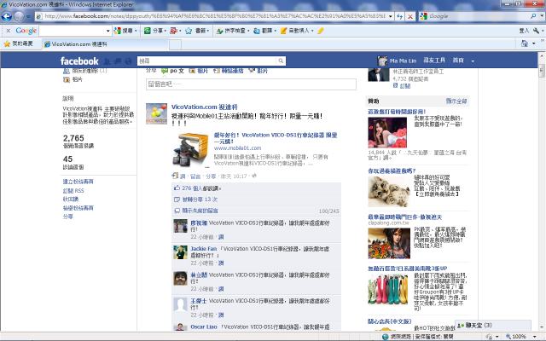Select the photo tab in share bar
This screenshot has height=341, width=546.
coord(199,71)
